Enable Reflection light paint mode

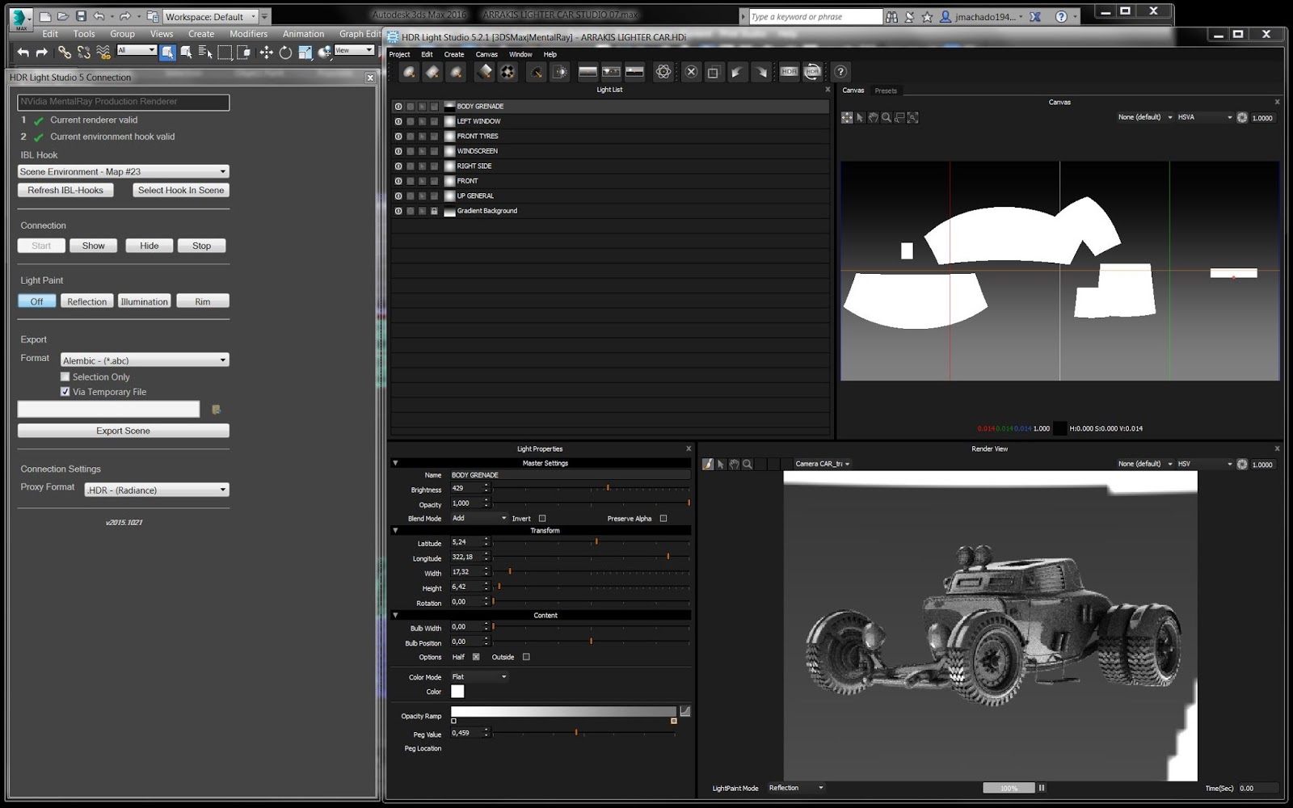tap(86, 301)
